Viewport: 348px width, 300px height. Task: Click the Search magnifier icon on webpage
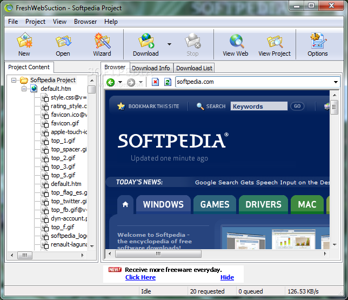[200, 106]
